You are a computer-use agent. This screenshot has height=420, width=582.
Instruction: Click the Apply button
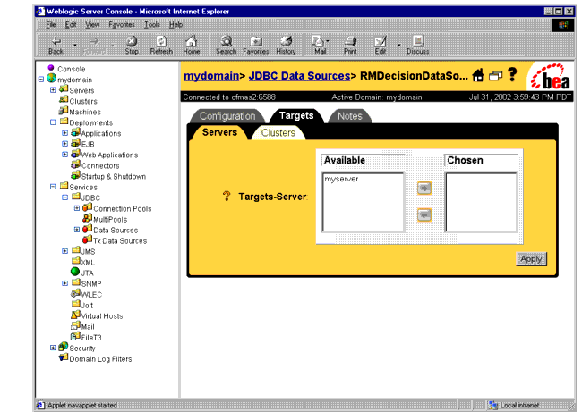point(531,259)
